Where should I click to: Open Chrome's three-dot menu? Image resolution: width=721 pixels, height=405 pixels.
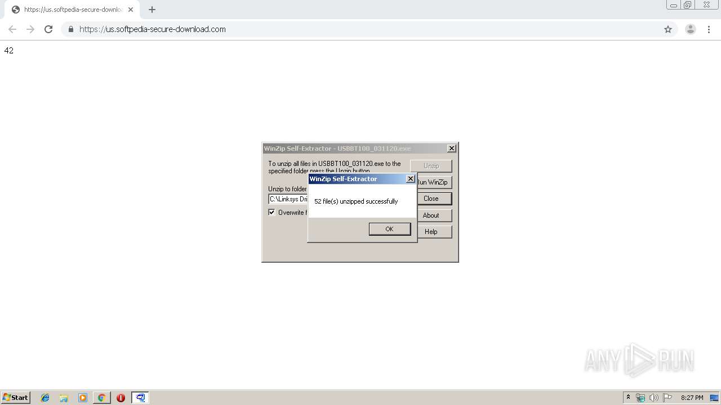709,29
